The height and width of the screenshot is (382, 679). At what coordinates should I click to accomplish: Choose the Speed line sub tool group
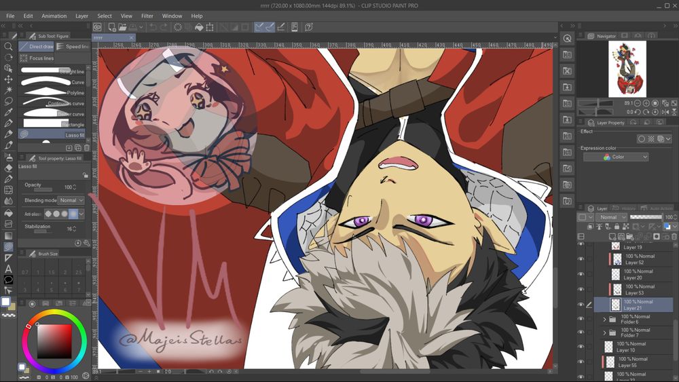point(73,46)
